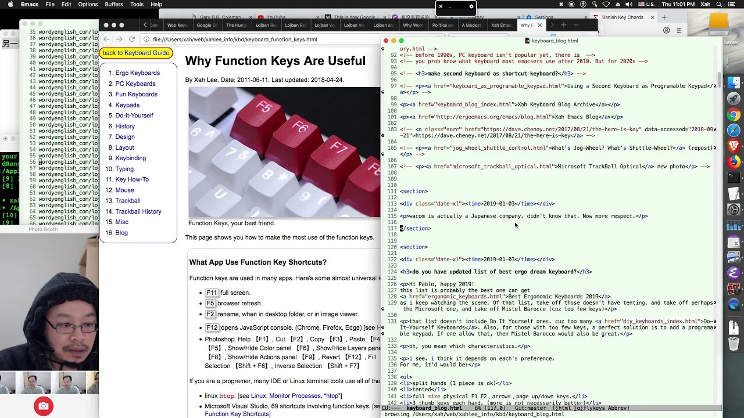Open the Firefox hamburger menu icon
The height and width of the screenshot is (418, 744).
(678, 30)
